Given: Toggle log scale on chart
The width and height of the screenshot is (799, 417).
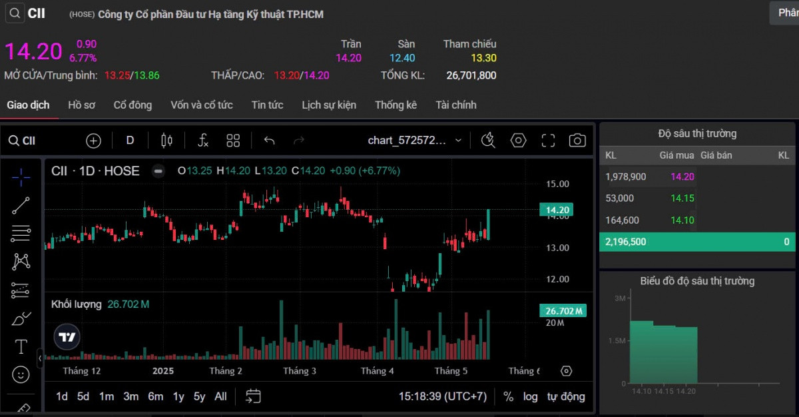Looking at the screenshot, I should point(530,396).
